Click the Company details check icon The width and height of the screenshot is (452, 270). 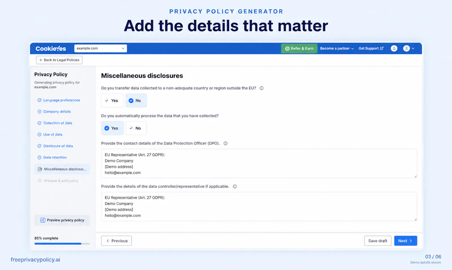[40, 111]
